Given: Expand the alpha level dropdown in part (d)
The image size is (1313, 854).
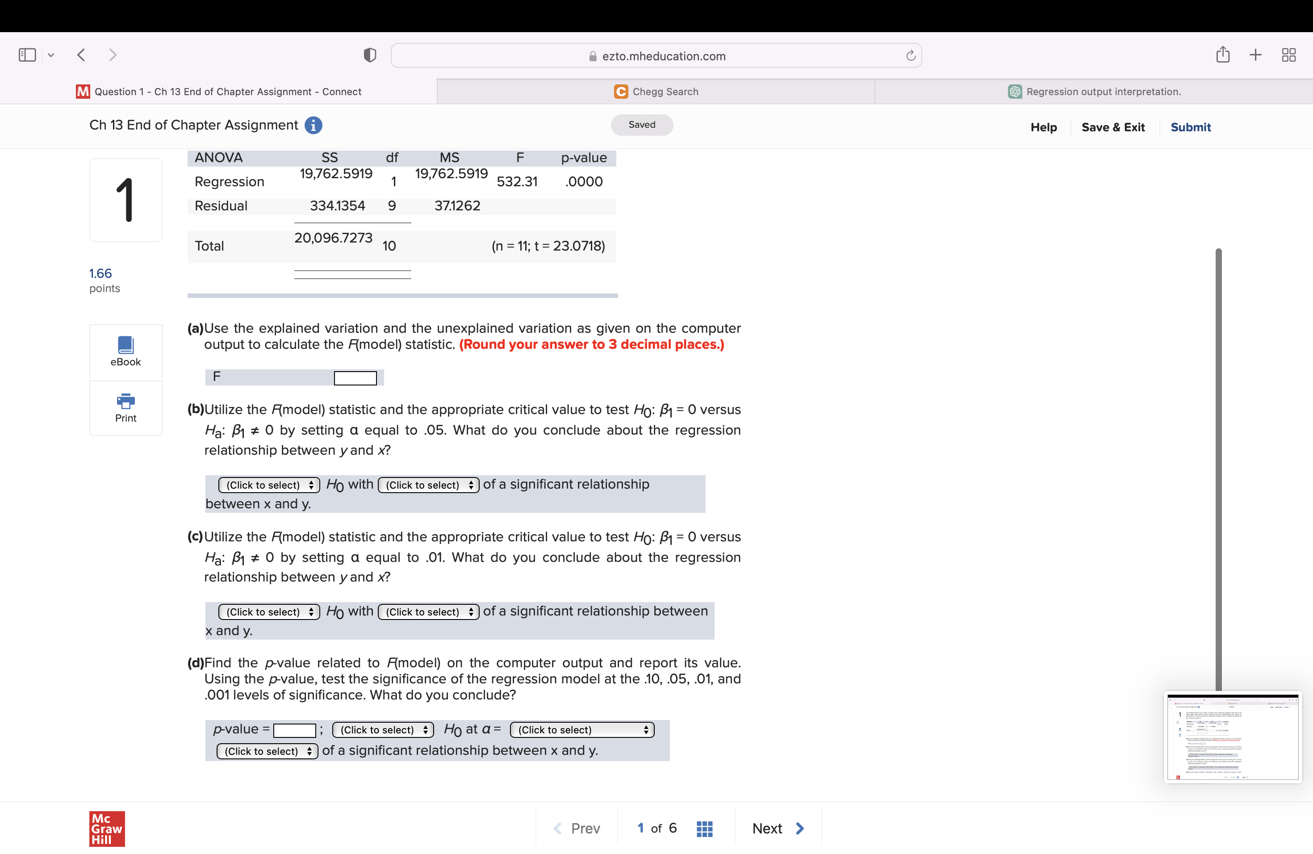Looking at the screenshot, I should (x=581, y=730).
